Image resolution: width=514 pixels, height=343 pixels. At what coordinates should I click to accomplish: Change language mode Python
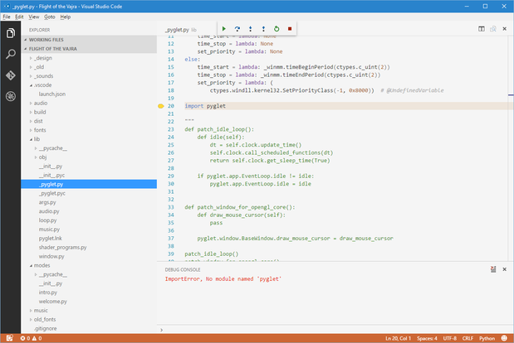pyautogui.click(x=487, y=338)
